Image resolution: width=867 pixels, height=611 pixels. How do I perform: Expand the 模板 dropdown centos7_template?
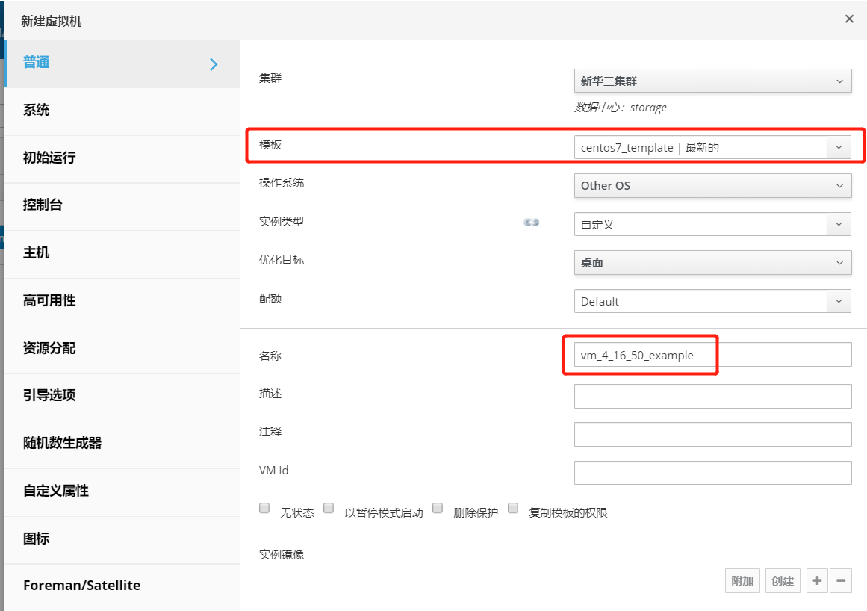pos(712,147)
